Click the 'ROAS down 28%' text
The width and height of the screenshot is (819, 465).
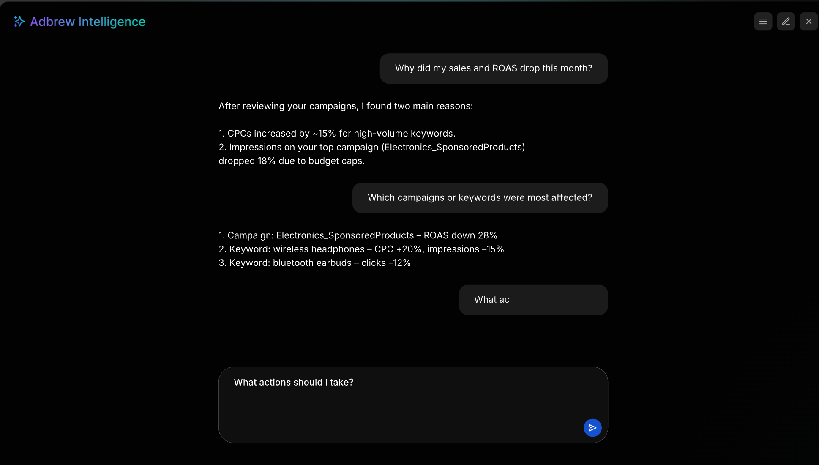(460, 235)
